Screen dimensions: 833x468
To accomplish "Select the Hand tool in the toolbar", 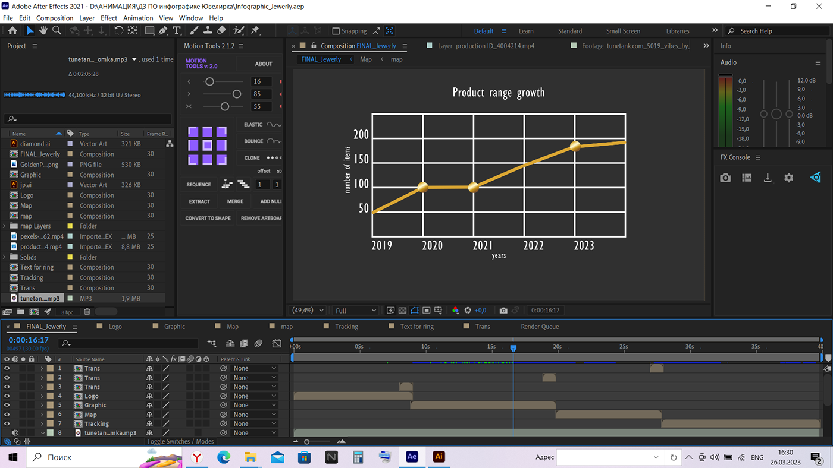I will point(43,30).
